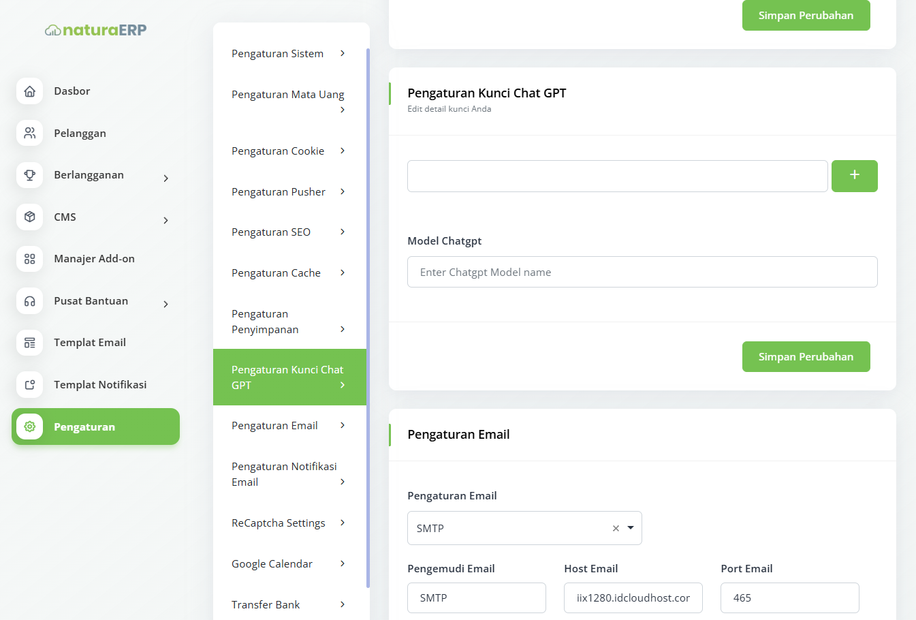Click the Host Email field
The width and height of the screenshot is (916, 620).
click(633, 598)
